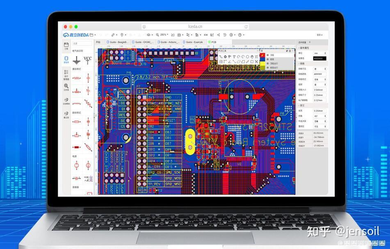Click the black background color swatch #000000
The height and width of the screenshot is (249, 390).
click(319, 59)
